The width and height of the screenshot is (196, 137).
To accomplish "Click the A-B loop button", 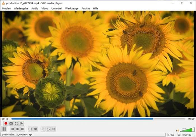I will [16, 123].
